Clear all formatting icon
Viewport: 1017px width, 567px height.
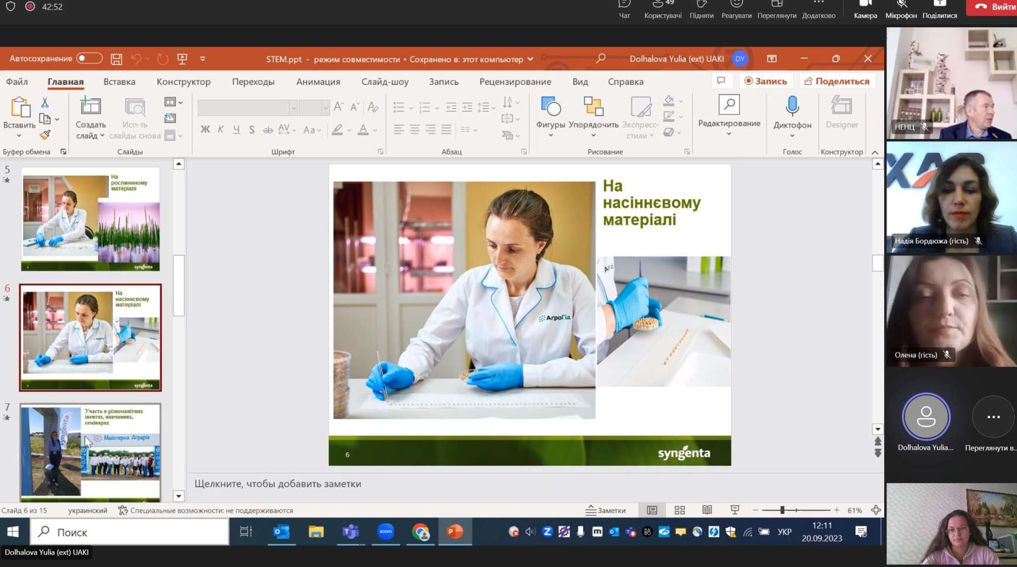(373, 107)
